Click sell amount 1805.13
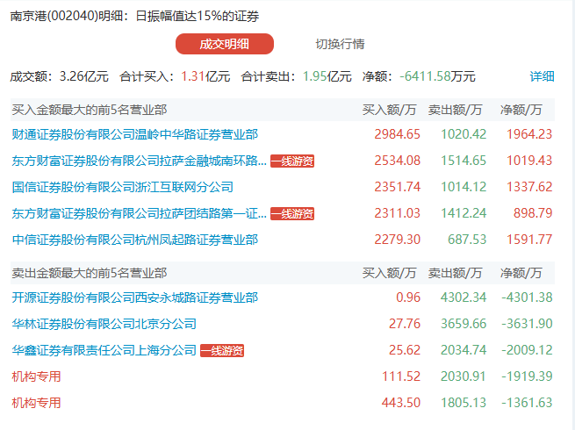The image size is (575, 430). (464, 403)
